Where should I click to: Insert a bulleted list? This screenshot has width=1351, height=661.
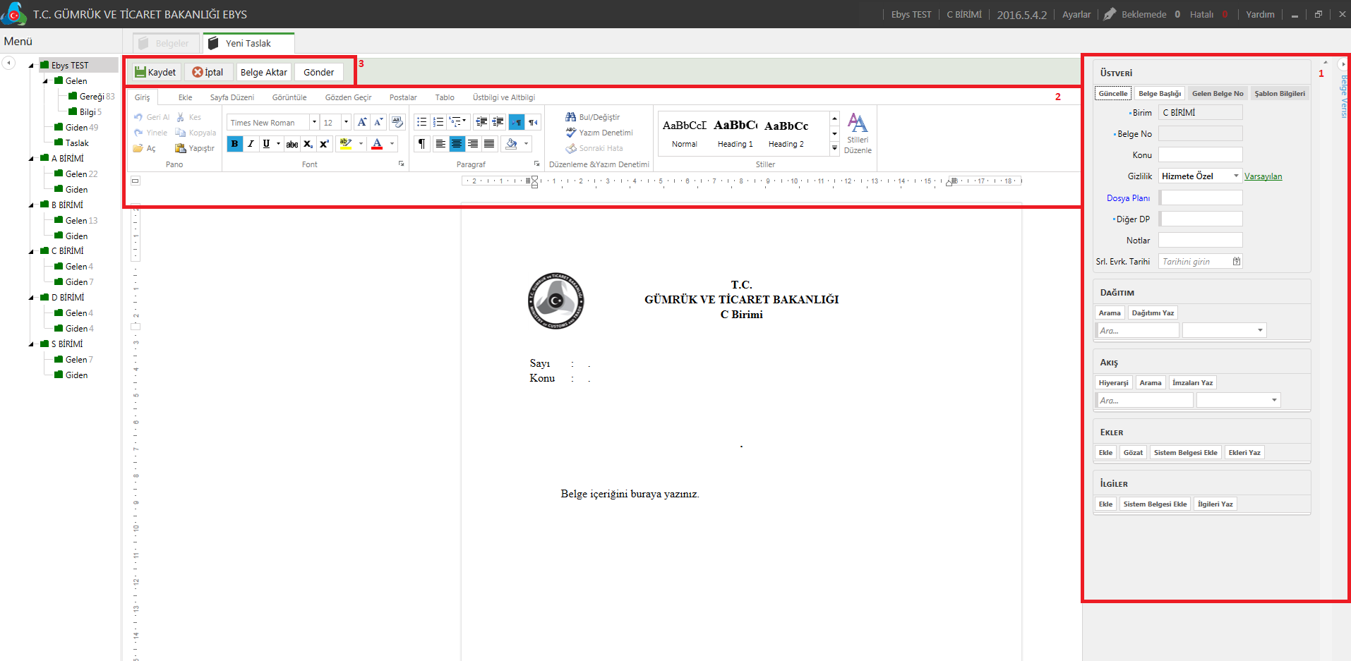pyautogui.click(x=422, y=122)
